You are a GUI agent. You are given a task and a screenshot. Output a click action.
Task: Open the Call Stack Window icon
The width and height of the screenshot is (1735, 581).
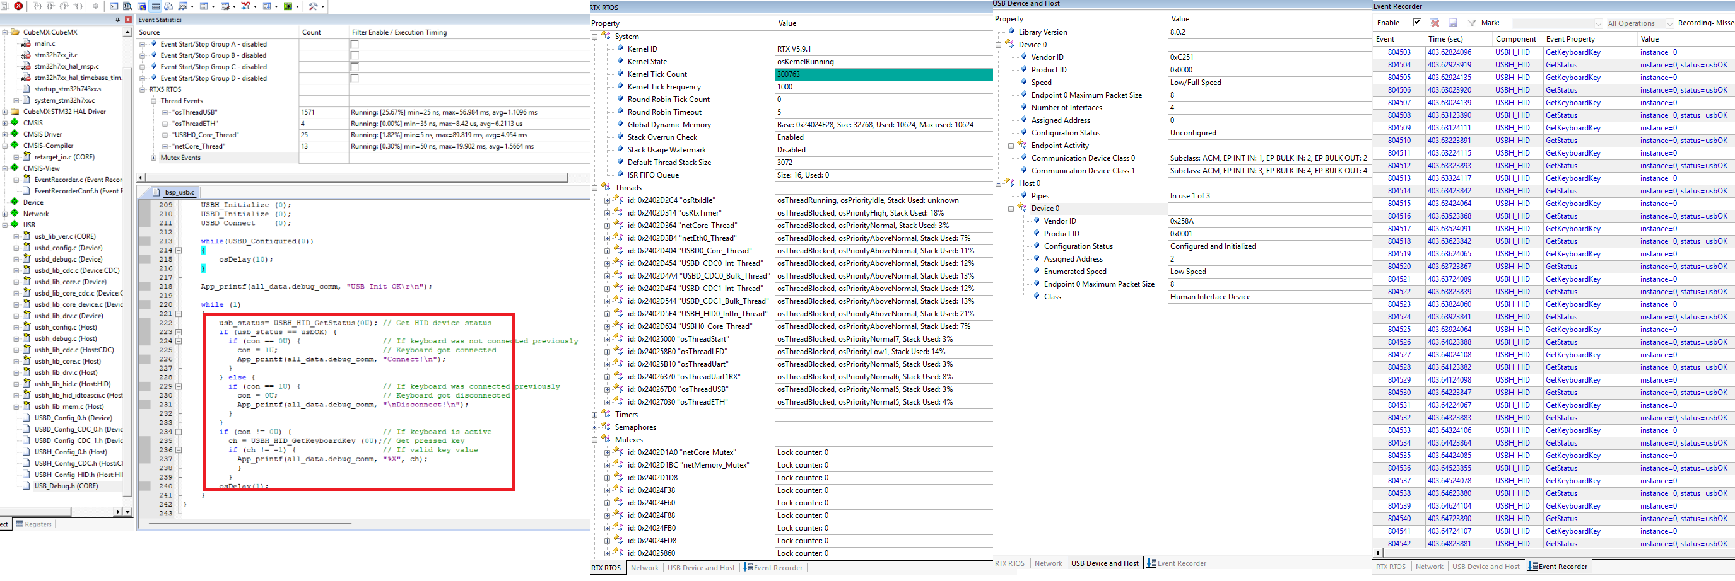pyautogui.click(x=169, y=6)
